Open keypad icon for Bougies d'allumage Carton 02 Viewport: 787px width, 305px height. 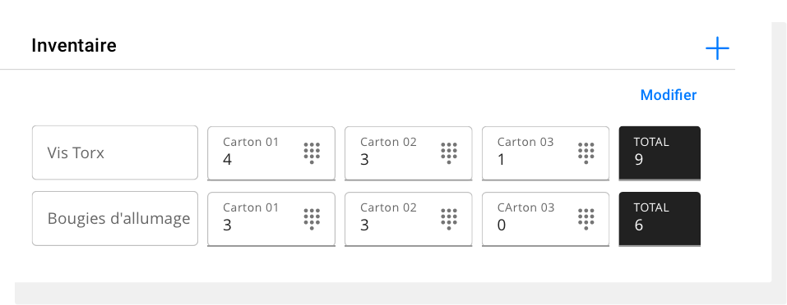click(x=449, y=219)
